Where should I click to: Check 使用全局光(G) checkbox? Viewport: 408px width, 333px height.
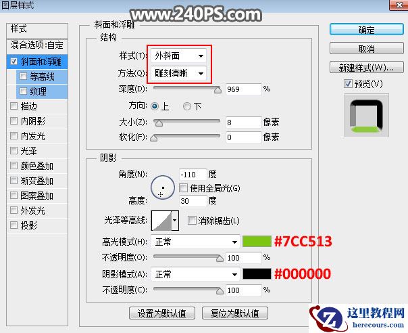(183, 187)
